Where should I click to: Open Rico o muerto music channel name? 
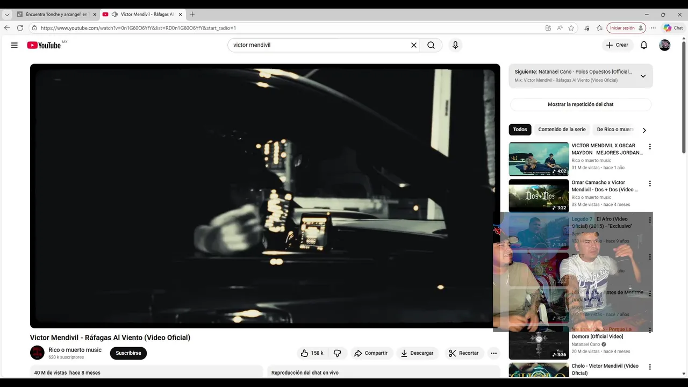coord(75,350)
